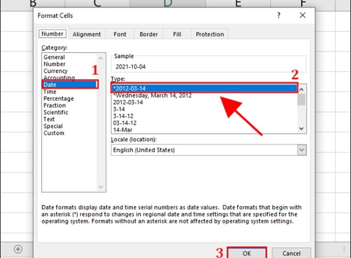The image size is (351, 258).
Task: Select Text category
Action: coord(49,119)
